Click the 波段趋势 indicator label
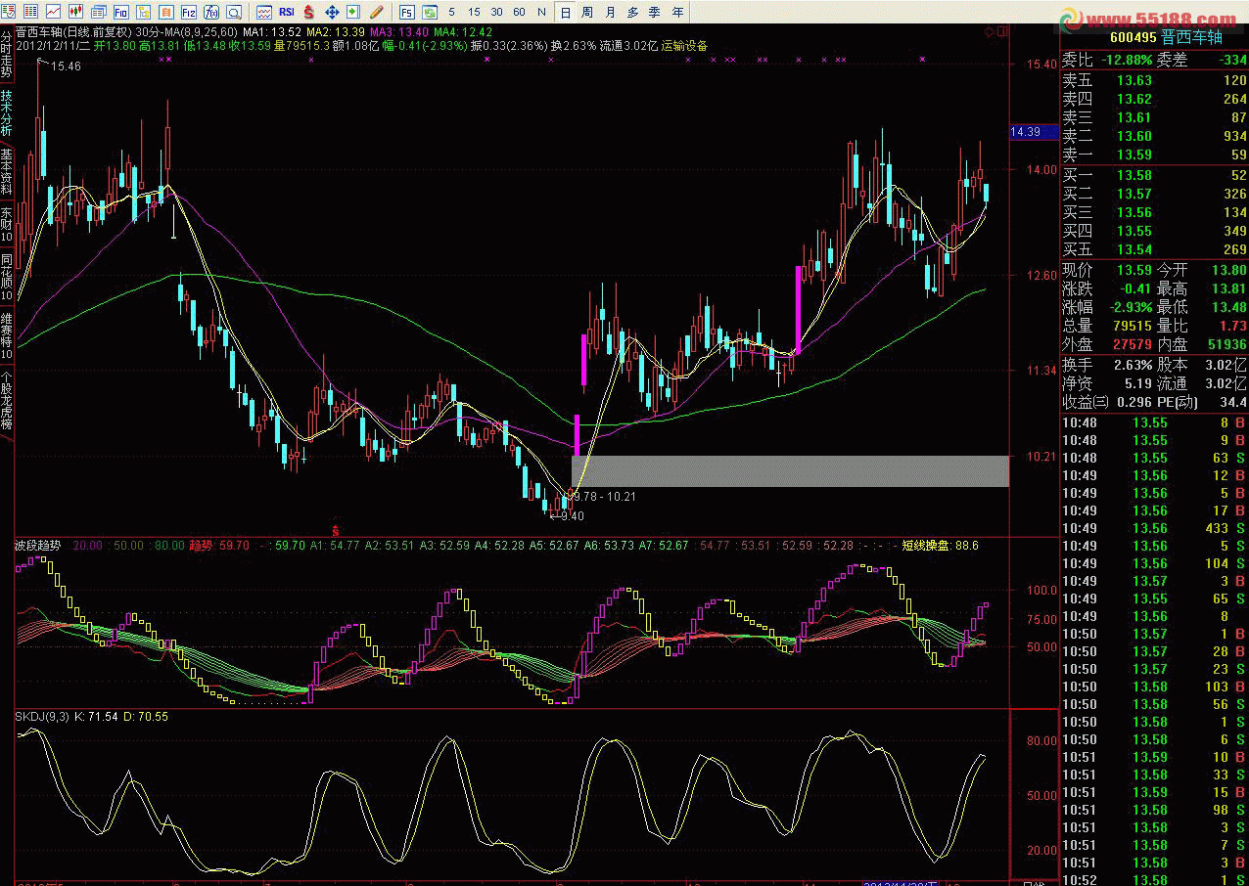 click(37, 545)
